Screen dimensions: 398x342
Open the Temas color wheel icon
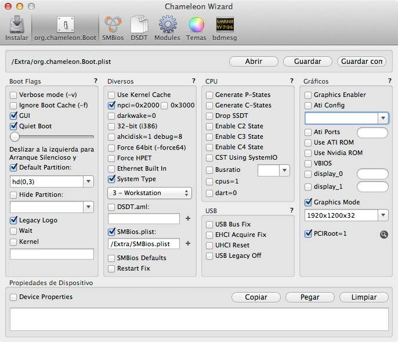[196, 28]
